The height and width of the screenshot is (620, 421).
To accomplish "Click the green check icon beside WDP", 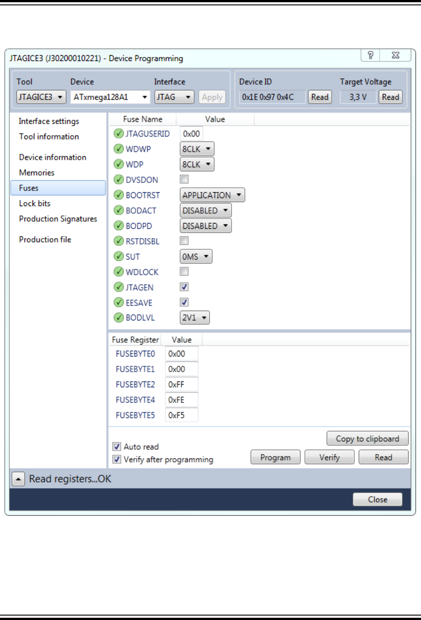I will (x=119, y=164).
